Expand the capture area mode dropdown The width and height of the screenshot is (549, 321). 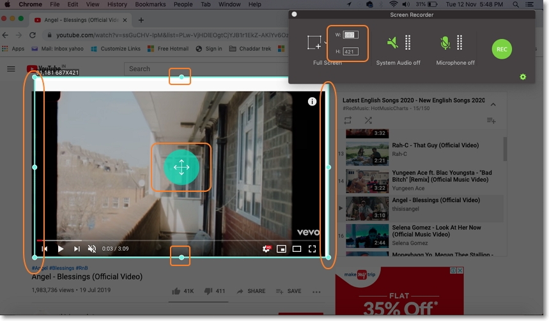coord(325,42)
